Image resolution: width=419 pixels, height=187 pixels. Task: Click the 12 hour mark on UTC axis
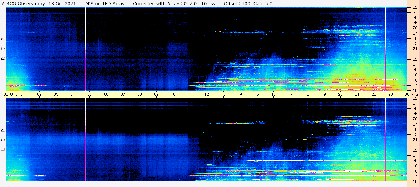207,94
